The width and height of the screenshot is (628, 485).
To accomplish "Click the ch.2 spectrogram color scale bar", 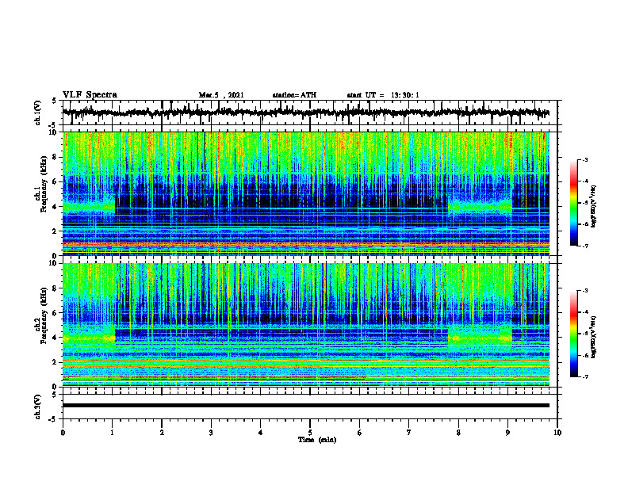I will click(x=573, y=334).
